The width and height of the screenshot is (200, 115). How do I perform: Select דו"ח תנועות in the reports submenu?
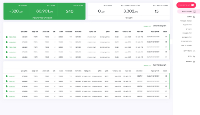coord(187,25)
